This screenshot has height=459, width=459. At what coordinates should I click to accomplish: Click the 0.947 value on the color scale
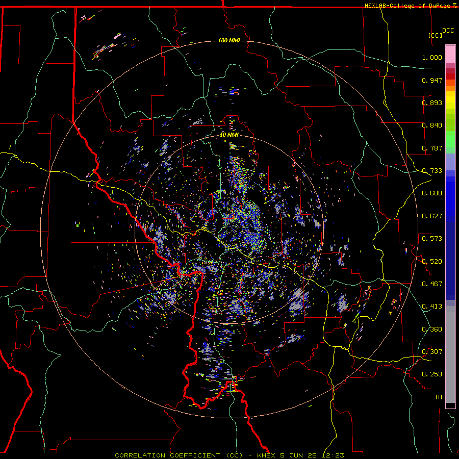click(x=432, y=80)
